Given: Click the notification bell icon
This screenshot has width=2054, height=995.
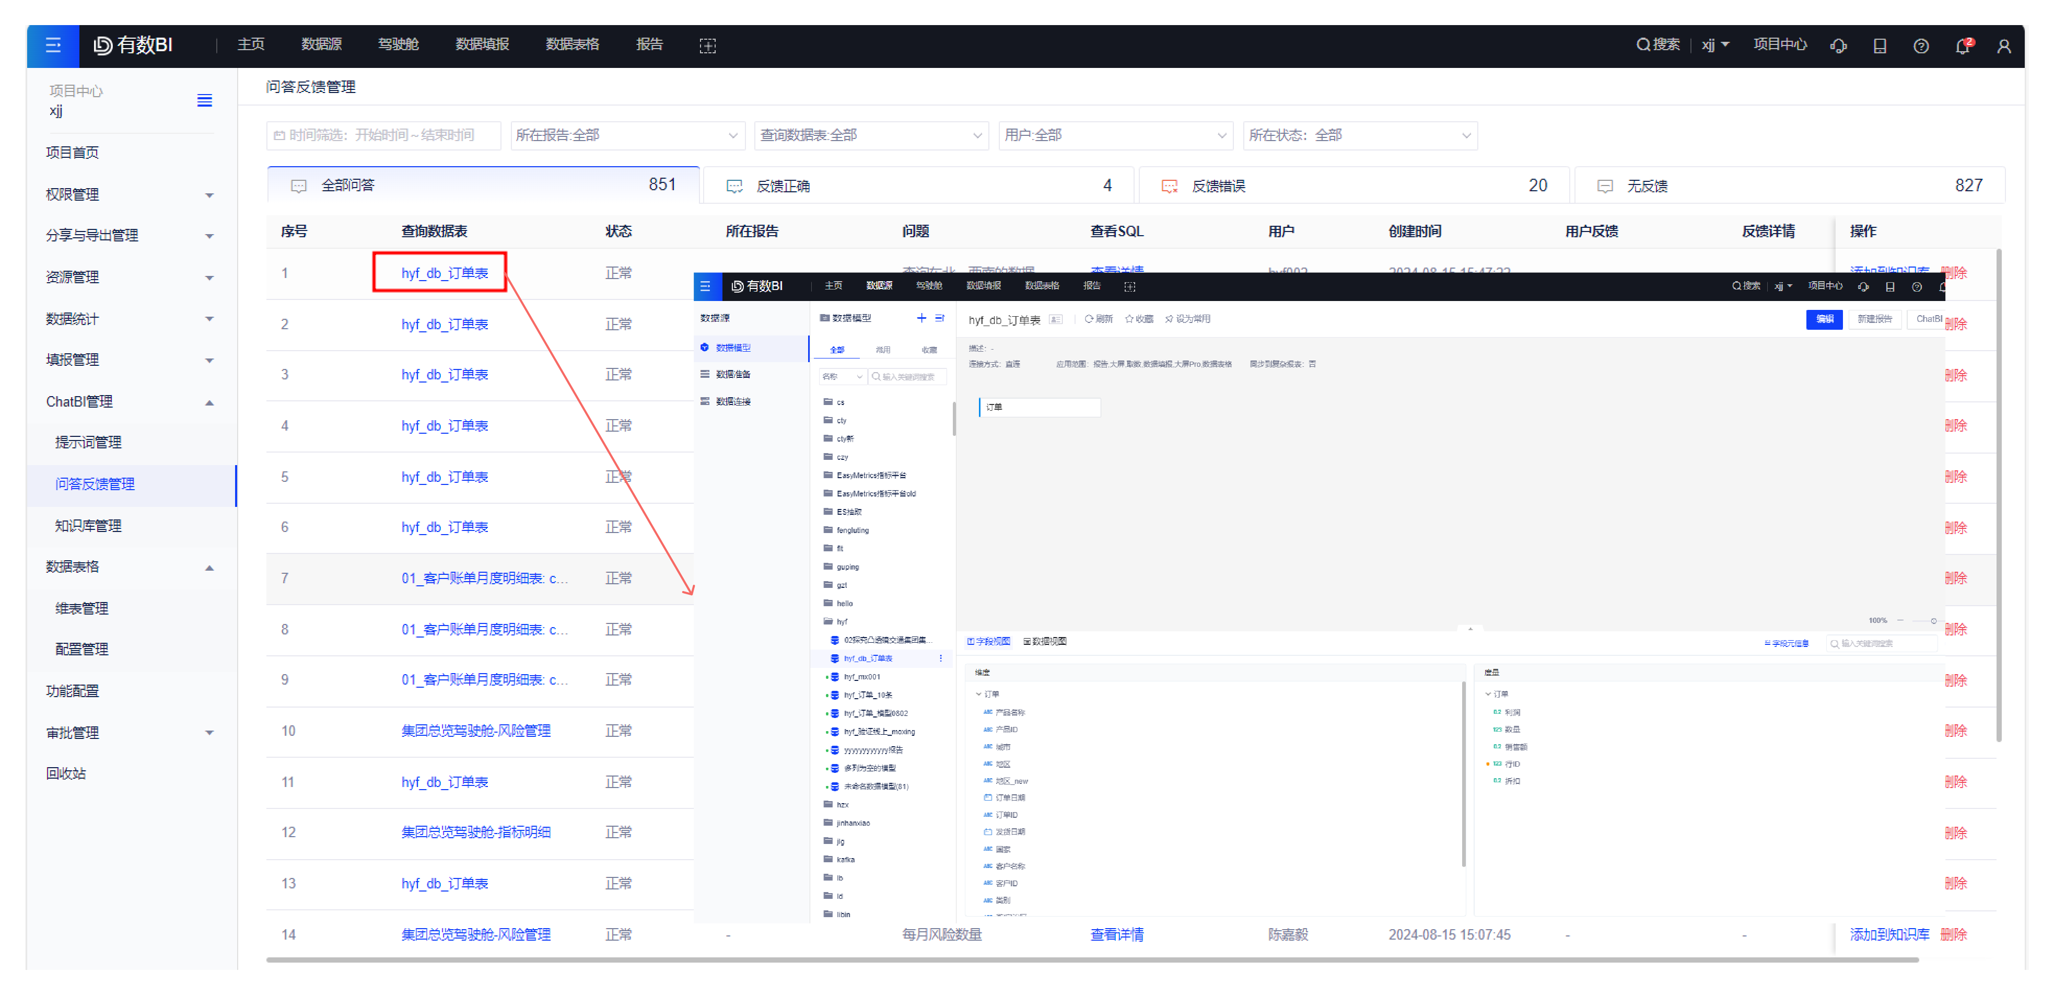Looking at the screenshot, I should tap(1962, 47).
